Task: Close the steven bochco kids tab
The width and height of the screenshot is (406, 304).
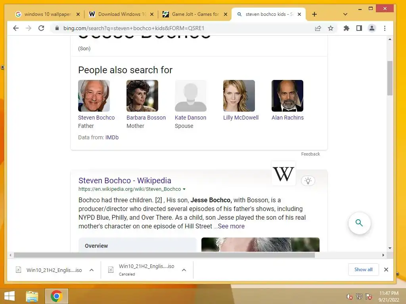Action: [x=299, y=15]
